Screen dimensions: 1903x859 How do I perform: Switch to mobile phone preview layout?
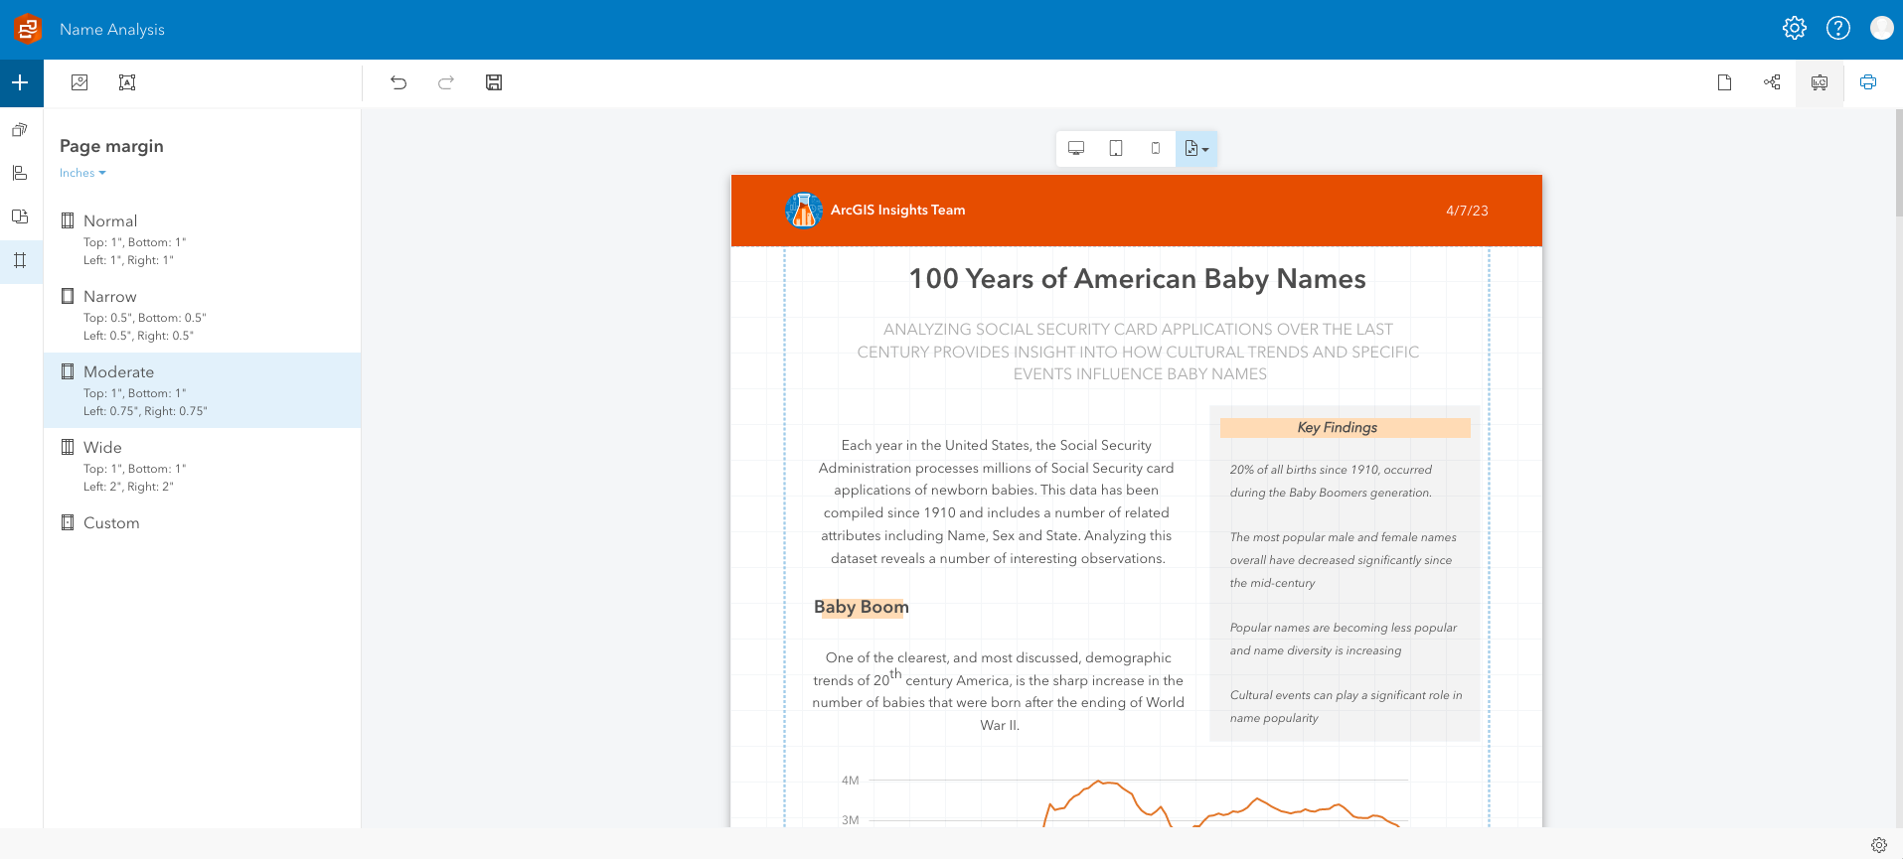point(1156,148)
